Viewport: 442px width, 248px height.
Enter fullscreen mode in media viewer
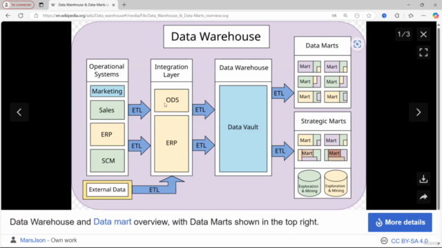423,52
